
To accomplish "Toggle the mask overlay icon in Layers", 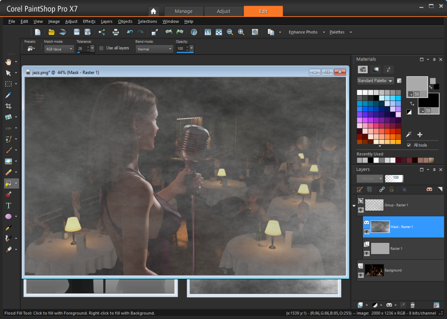I will click(429, 189).
